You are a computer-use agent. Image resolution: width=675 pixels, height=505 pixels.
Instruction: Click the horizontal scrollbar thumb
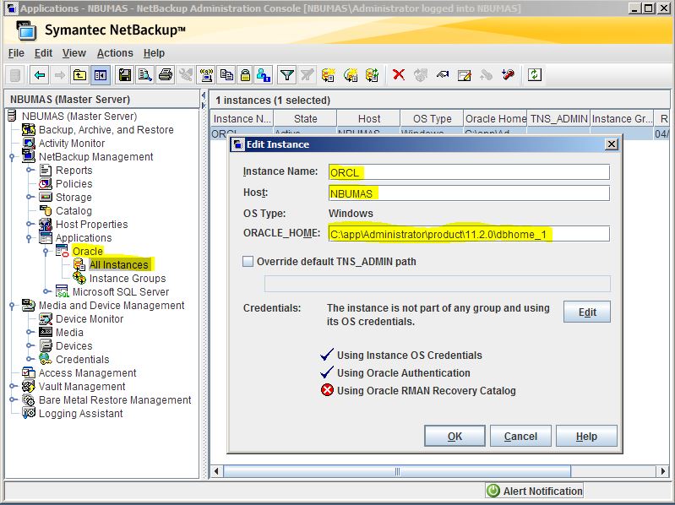point(397,471)
